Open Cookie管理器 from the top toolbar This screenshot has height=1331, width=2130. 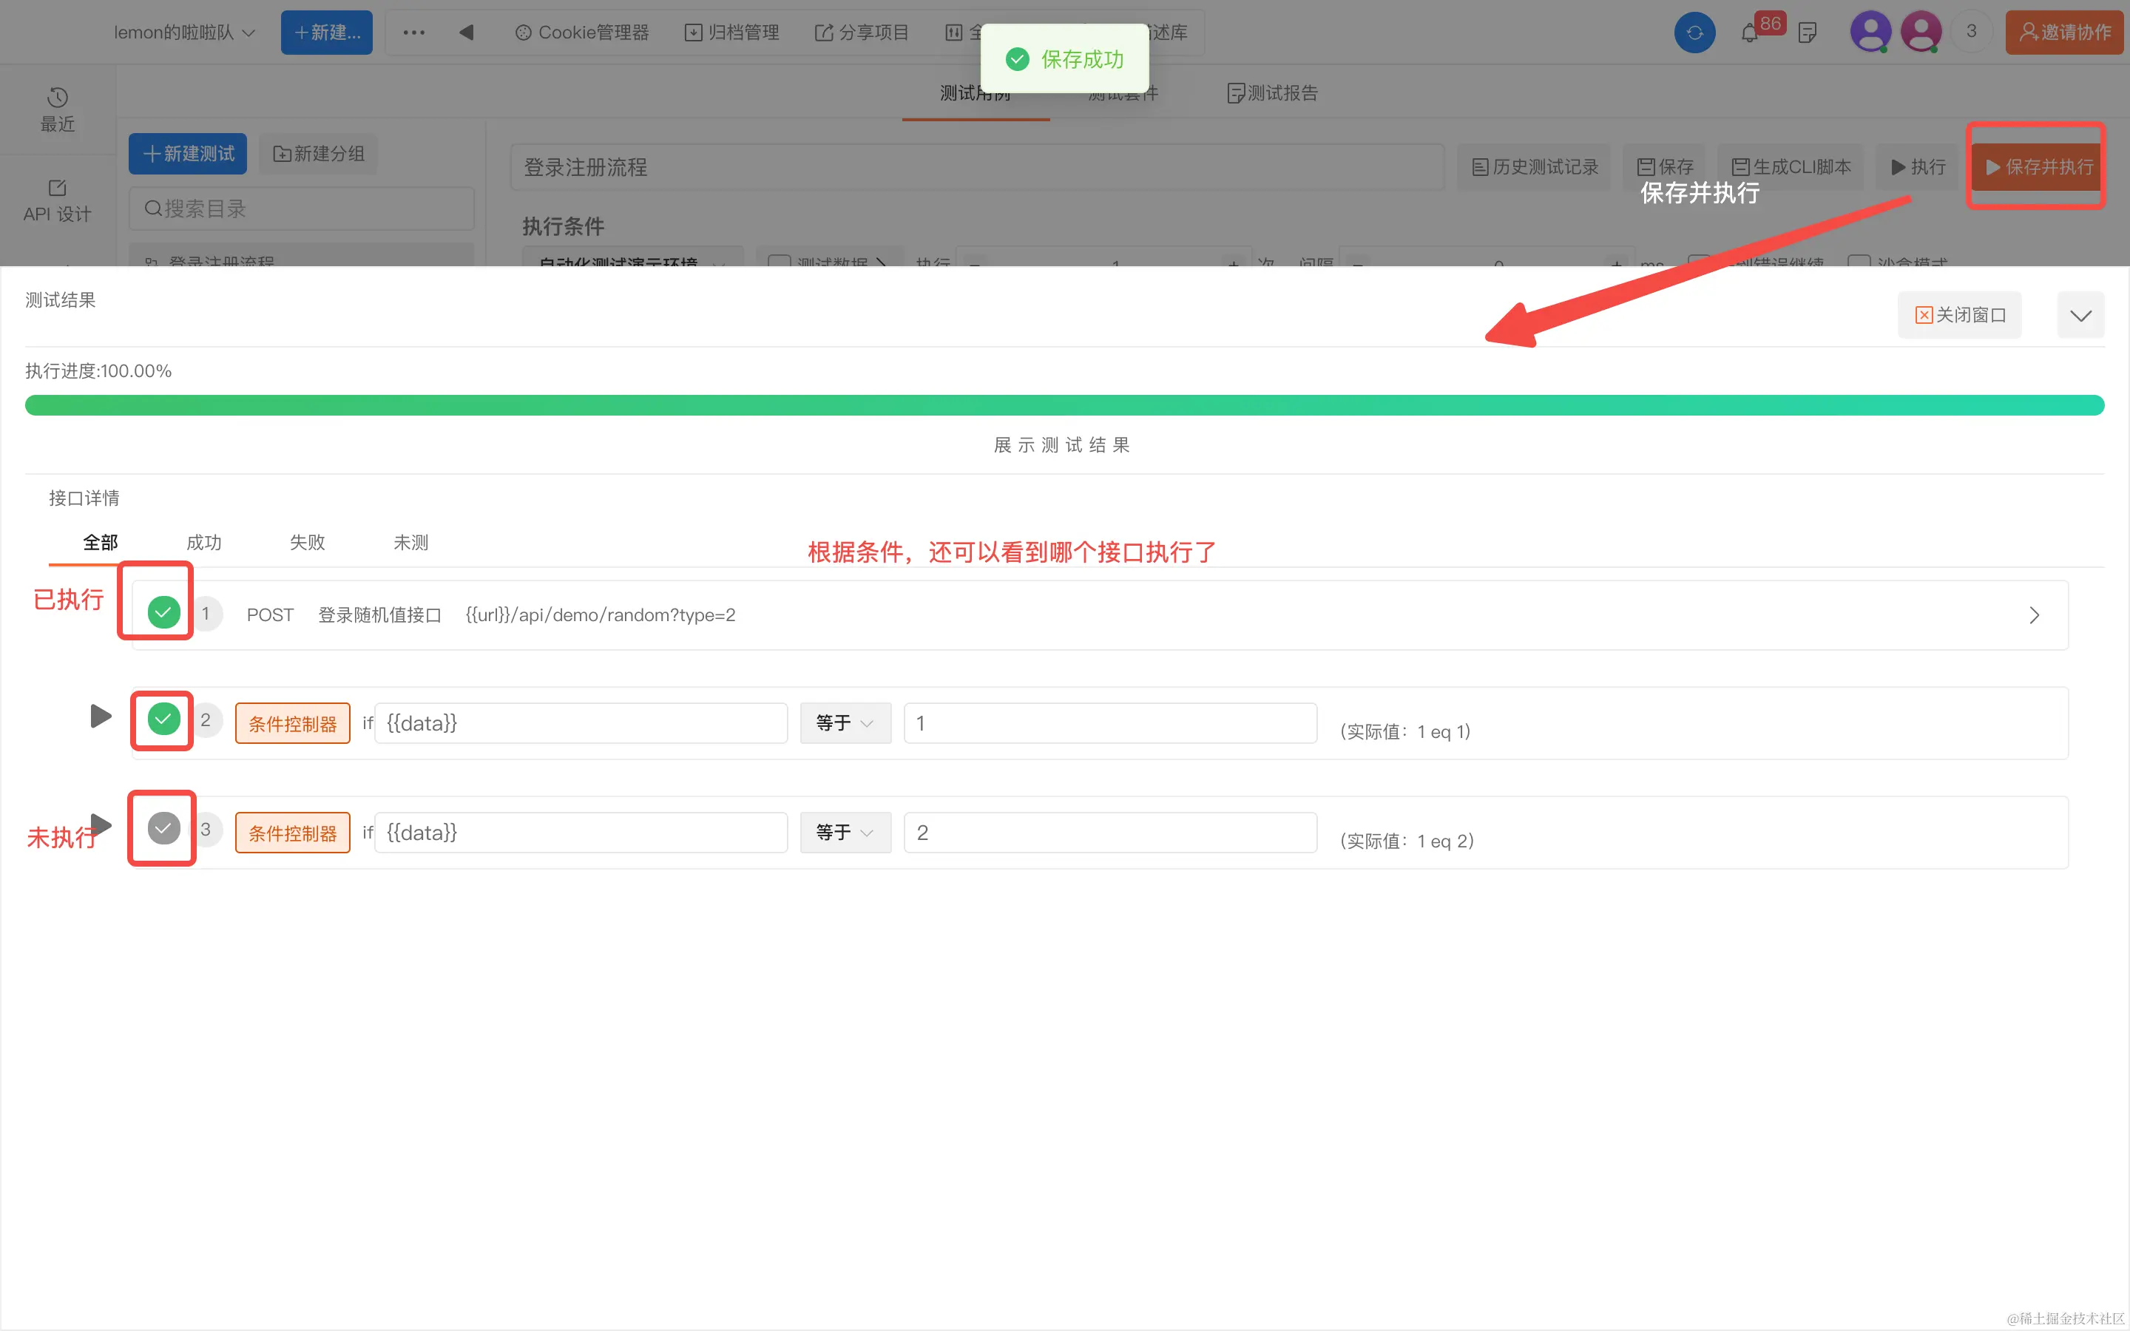582,33
